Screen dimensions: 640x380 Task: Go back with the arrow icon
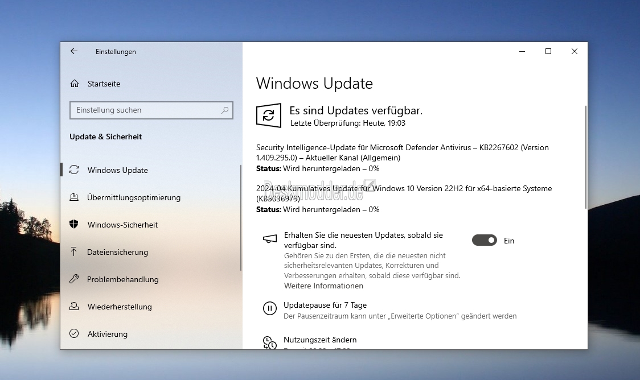74,51
